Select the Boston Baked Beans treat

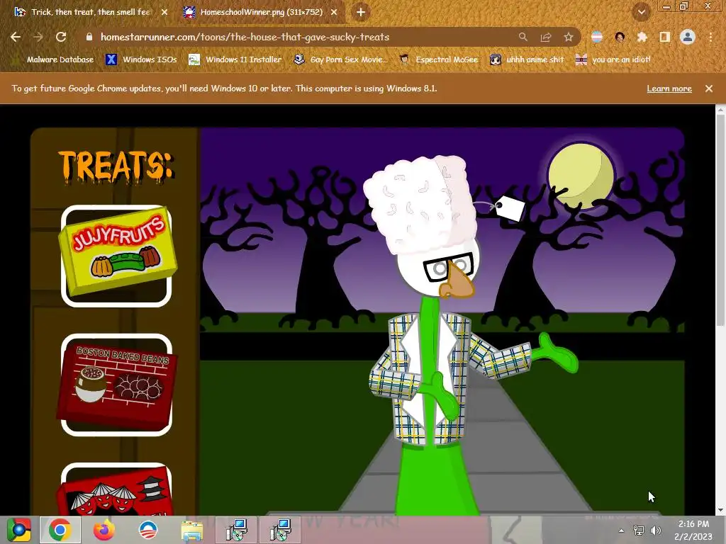coord(117,385)
